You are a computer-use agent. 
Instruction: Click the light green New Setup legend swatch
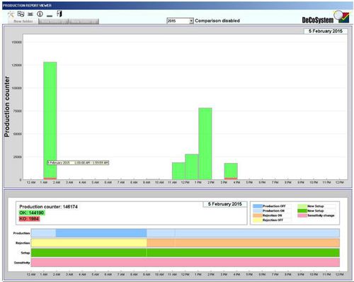(x=302, y=206)
